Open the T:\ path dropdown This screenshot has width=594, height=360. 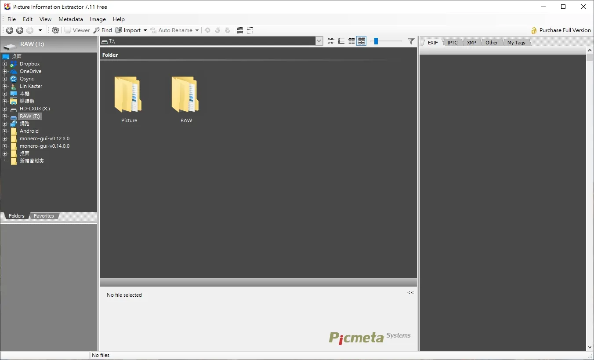coord(319,41)
